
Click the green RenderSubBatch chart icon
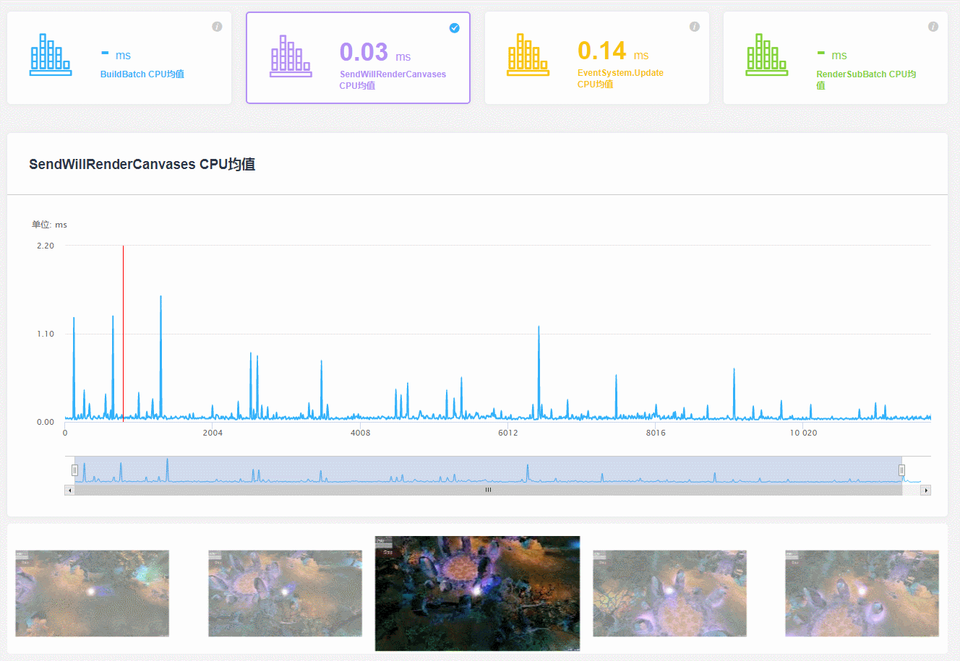click(766, 55)
